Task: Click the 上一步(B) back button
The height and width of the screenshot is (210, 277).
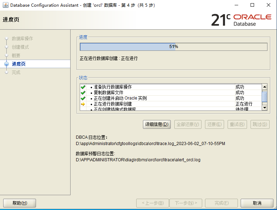Action: 153,203
